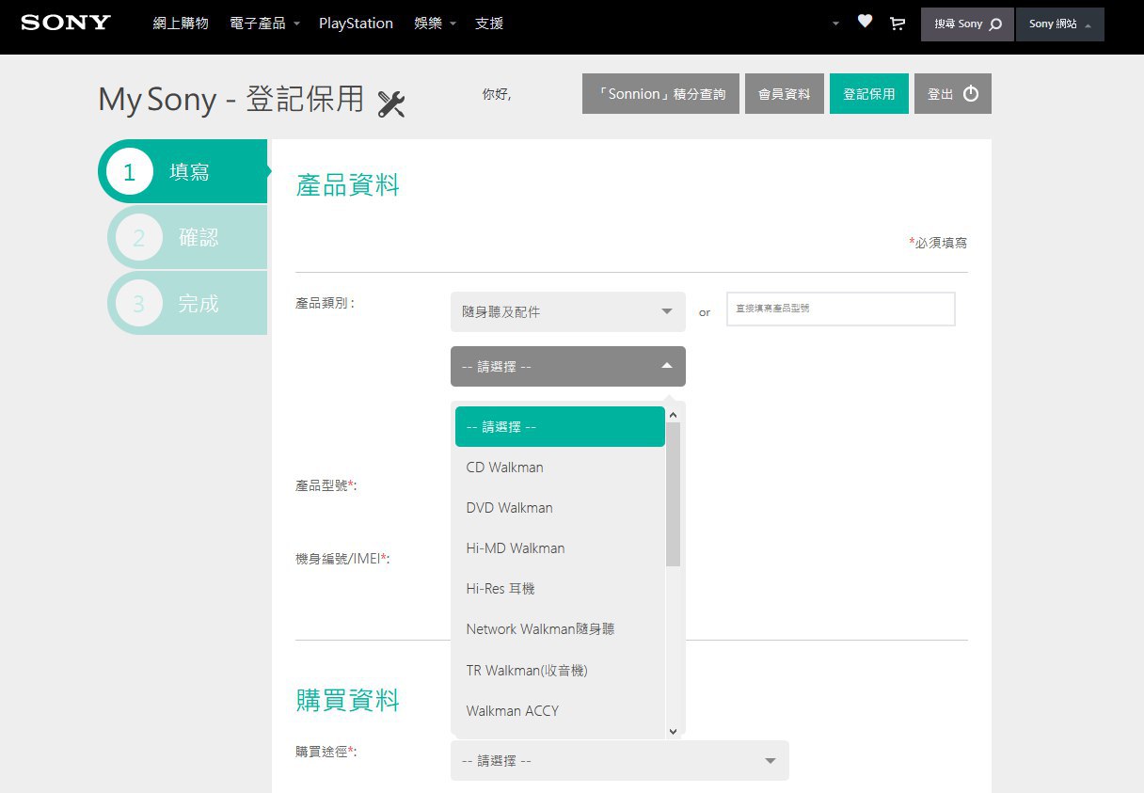Select step 3 完成 tab
1144x793 pixels.
187,303
